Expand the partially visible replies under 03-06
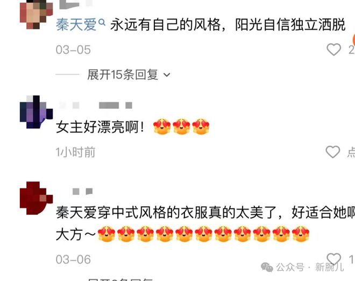The image size is (355, 281). click(x=120, y=279)
